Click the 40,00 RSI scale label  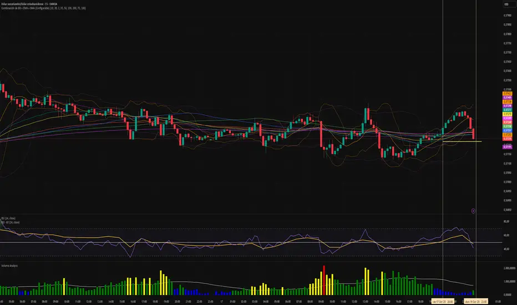tap(506, 249)
